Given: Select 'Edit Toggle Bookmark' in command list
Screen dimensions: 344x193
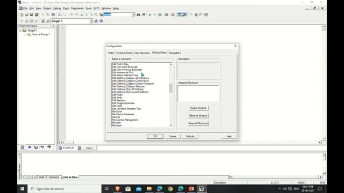Looking at the screenshot, I should pos(123,103).
